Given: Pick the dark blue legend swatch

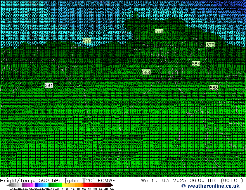Looking at the screenshot, I should coord(36,185).
